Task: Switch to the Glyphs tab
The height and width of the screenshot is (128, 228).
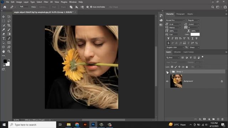Action: tap(190, 14)
